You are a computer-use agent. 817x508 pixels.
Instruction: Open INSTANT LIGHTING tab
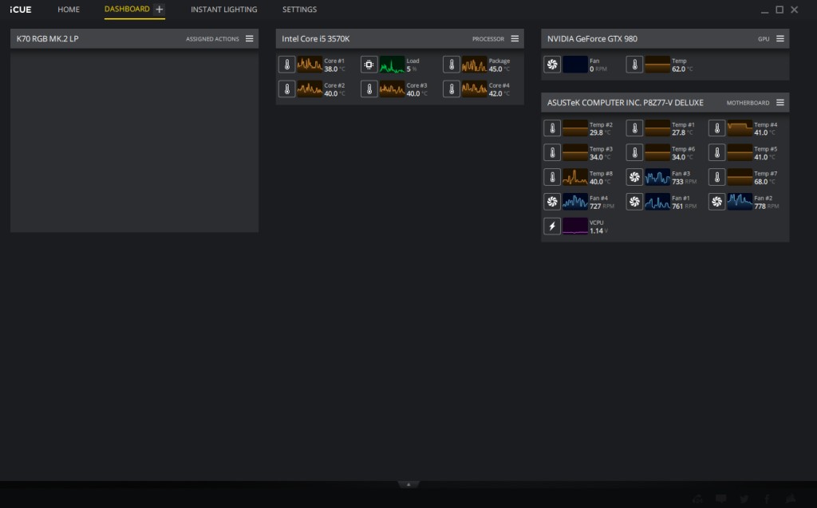point(223,10)
